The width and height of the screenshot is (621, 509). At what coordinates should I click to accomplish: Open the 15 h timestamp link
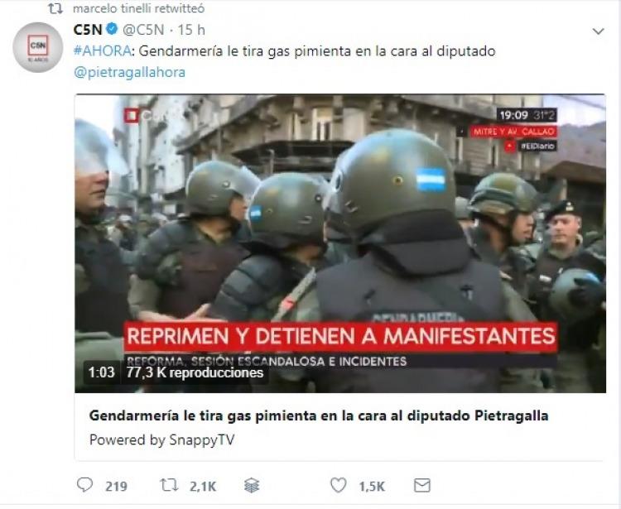(x=191, y=30)
